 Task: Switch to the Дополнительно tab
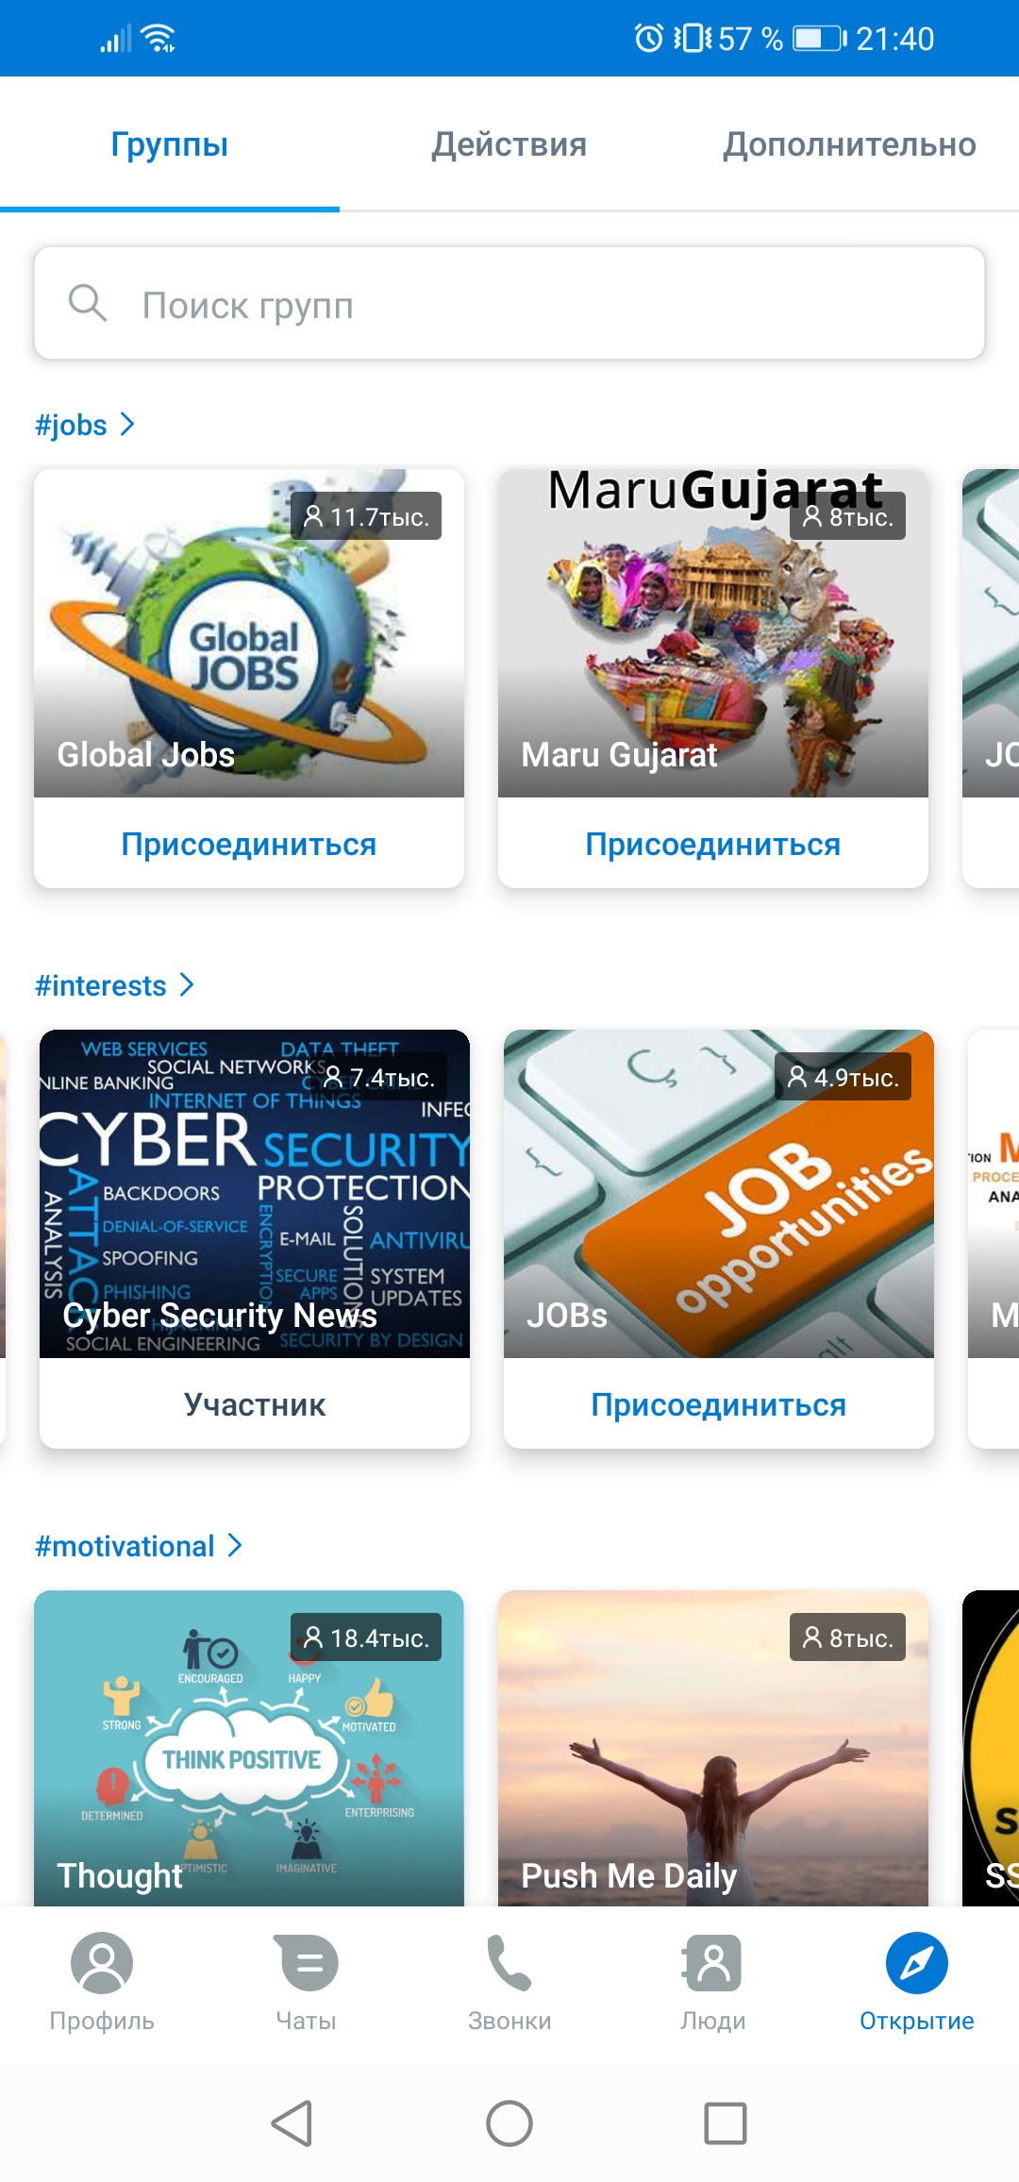pyautogui.click(x=849, y=144)
